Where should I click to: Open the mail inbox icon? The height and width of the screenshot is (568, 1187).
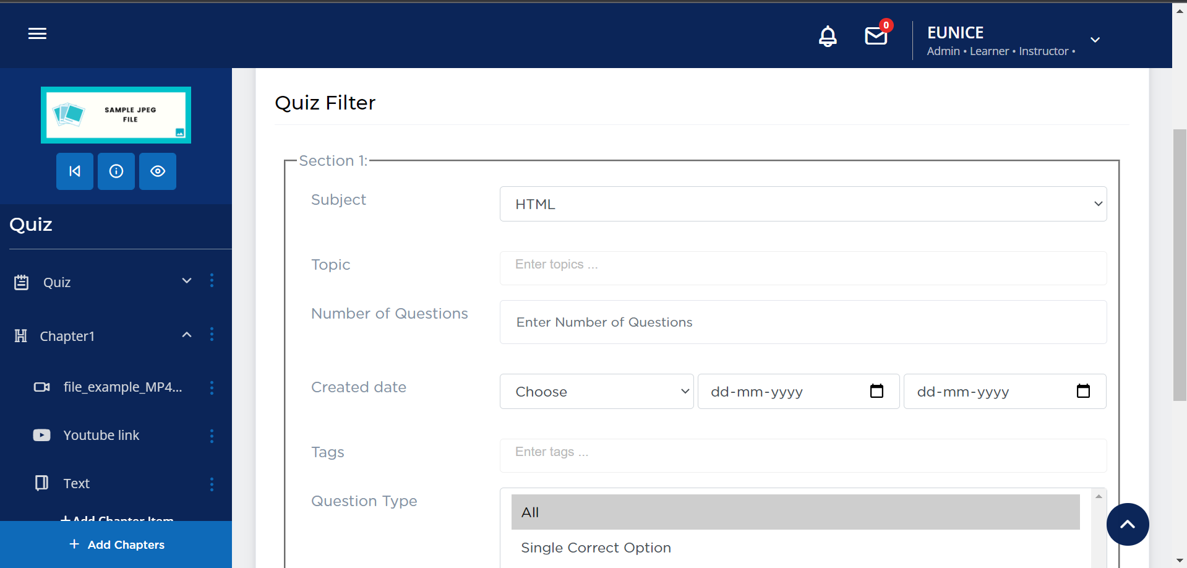click(x=876, y=37)
